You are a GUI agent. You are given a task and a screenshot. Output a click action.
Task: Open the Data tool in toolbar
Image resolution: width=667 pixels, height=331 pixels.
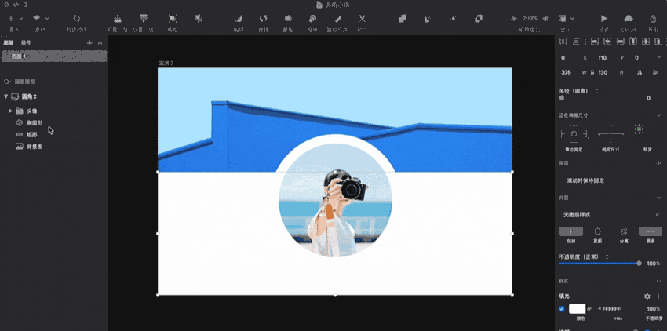coord(37,18)
